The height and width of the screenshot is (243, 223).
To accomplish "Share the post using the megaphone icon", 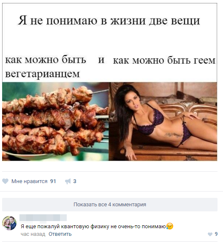I will (x=68, y=181).
